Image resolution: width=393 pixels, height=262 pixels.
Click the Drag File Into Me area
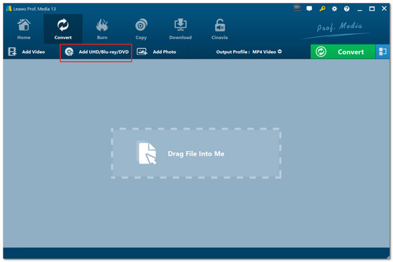196,154
